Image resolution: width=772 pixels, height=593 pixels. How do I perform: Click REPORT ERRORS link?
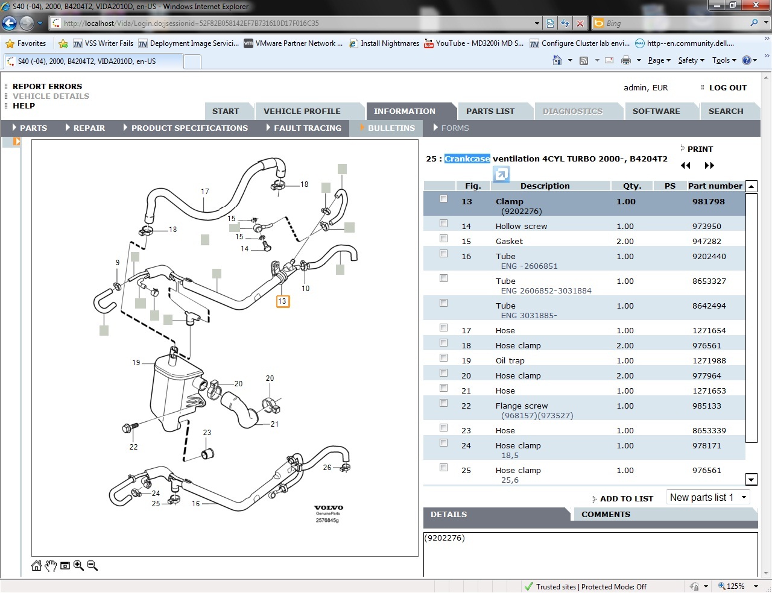point(47,86)
